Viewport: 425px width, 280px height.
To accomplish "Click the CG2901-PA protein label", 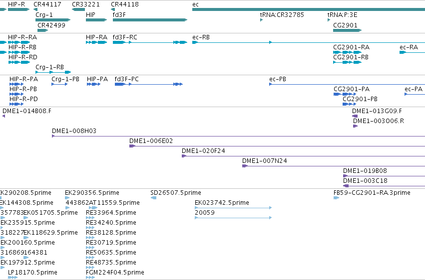I will (x=352, y=89).
